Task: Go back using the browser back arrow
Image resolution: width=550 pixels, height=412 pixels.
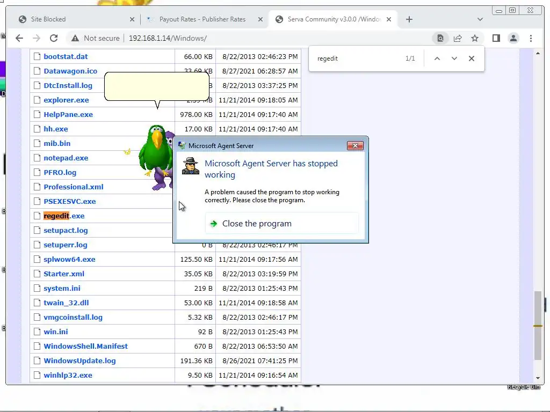Action: 19,38
